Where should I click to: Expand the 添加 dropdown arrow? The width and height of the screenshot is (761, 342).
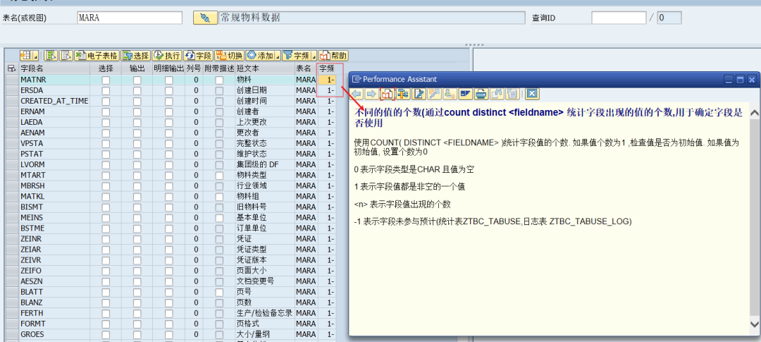pyautogui.click(x=278, y=56)
